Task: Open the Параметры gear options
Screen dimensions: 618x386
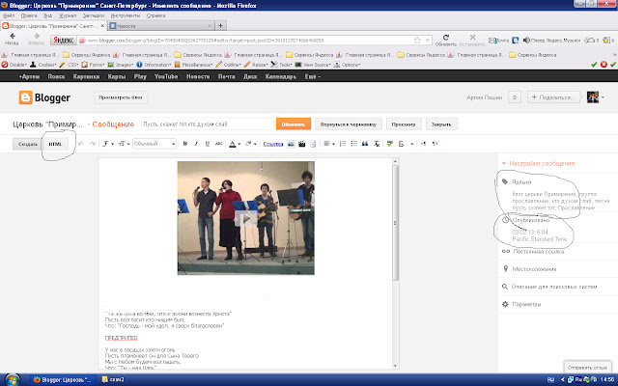Action: [521, 304]
